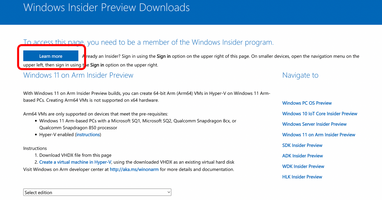The height and width of the screenshot is (200, 382).
Task: Click the Learn more button
Action: pos(50,56)
